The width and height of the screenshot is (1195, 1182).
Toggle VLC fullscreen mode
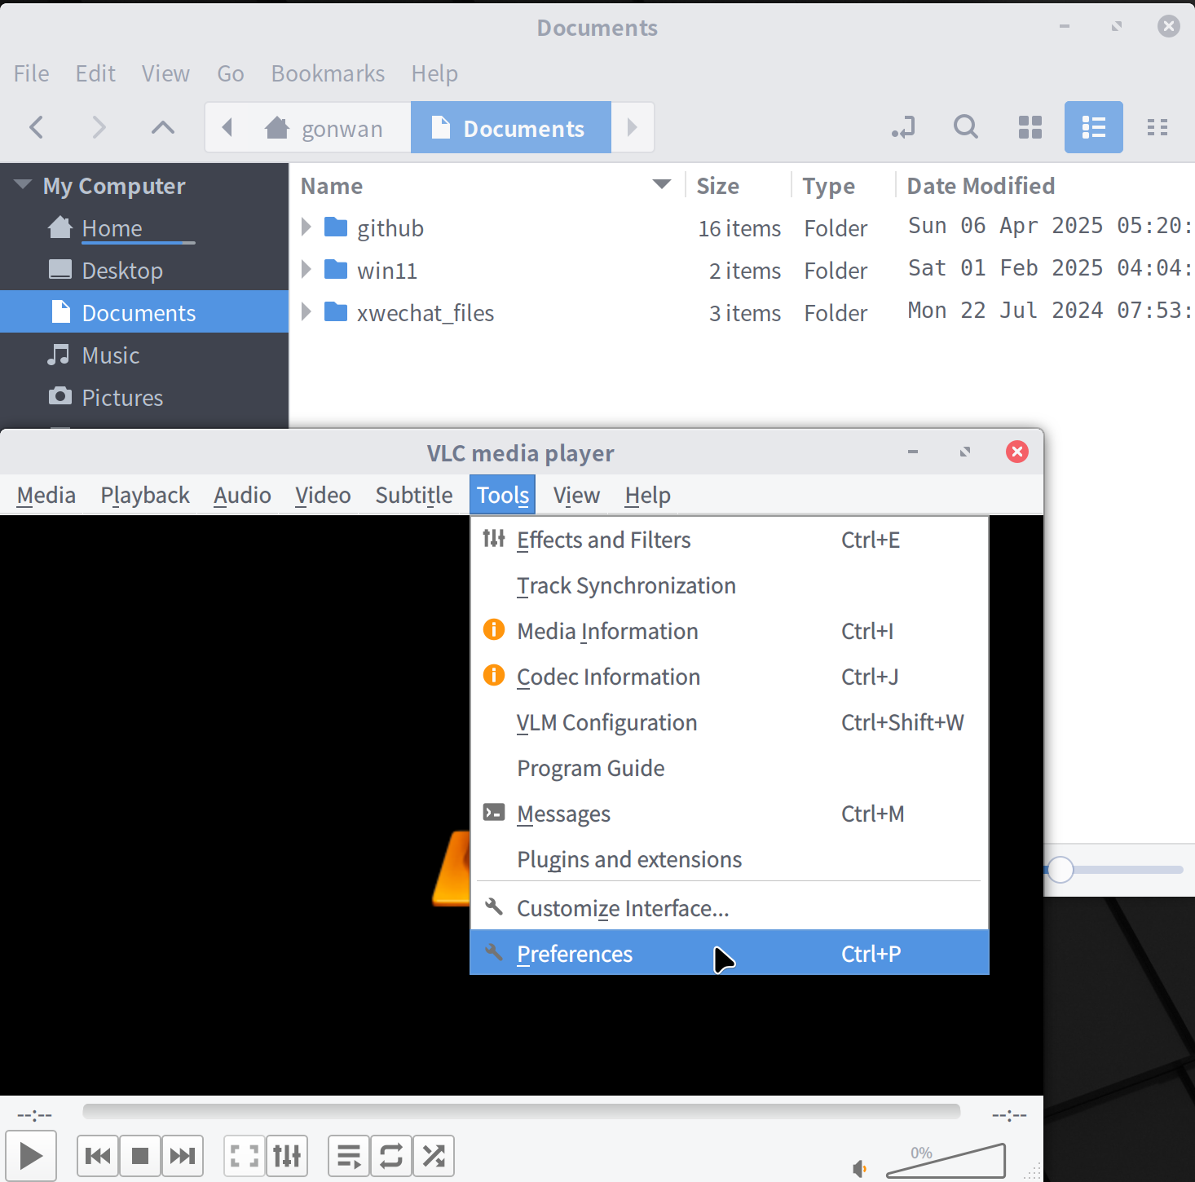click(245, 1156)
